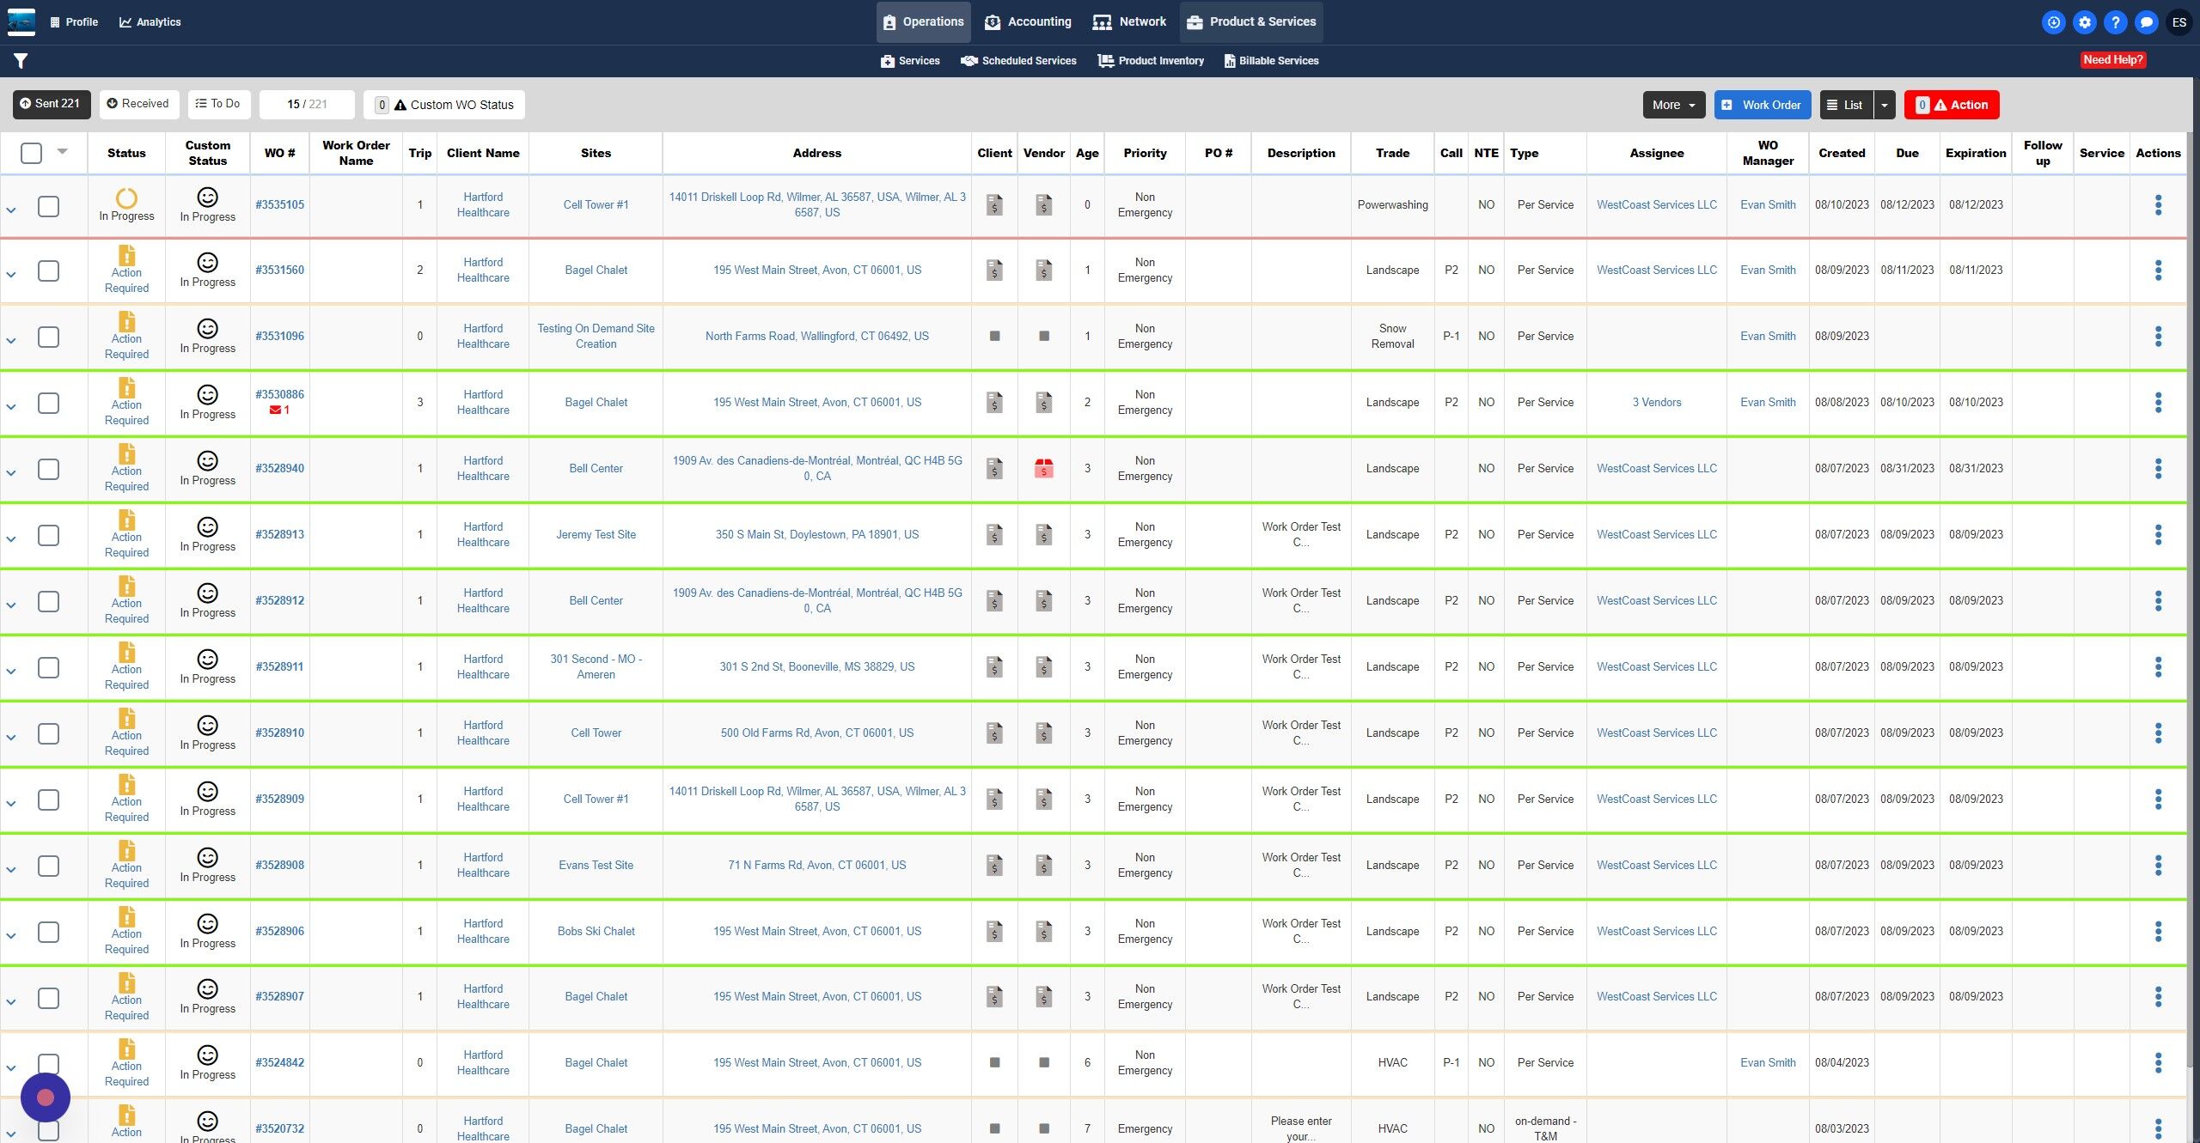
Task: Open work order link #3528911
Action: point(279,667)
